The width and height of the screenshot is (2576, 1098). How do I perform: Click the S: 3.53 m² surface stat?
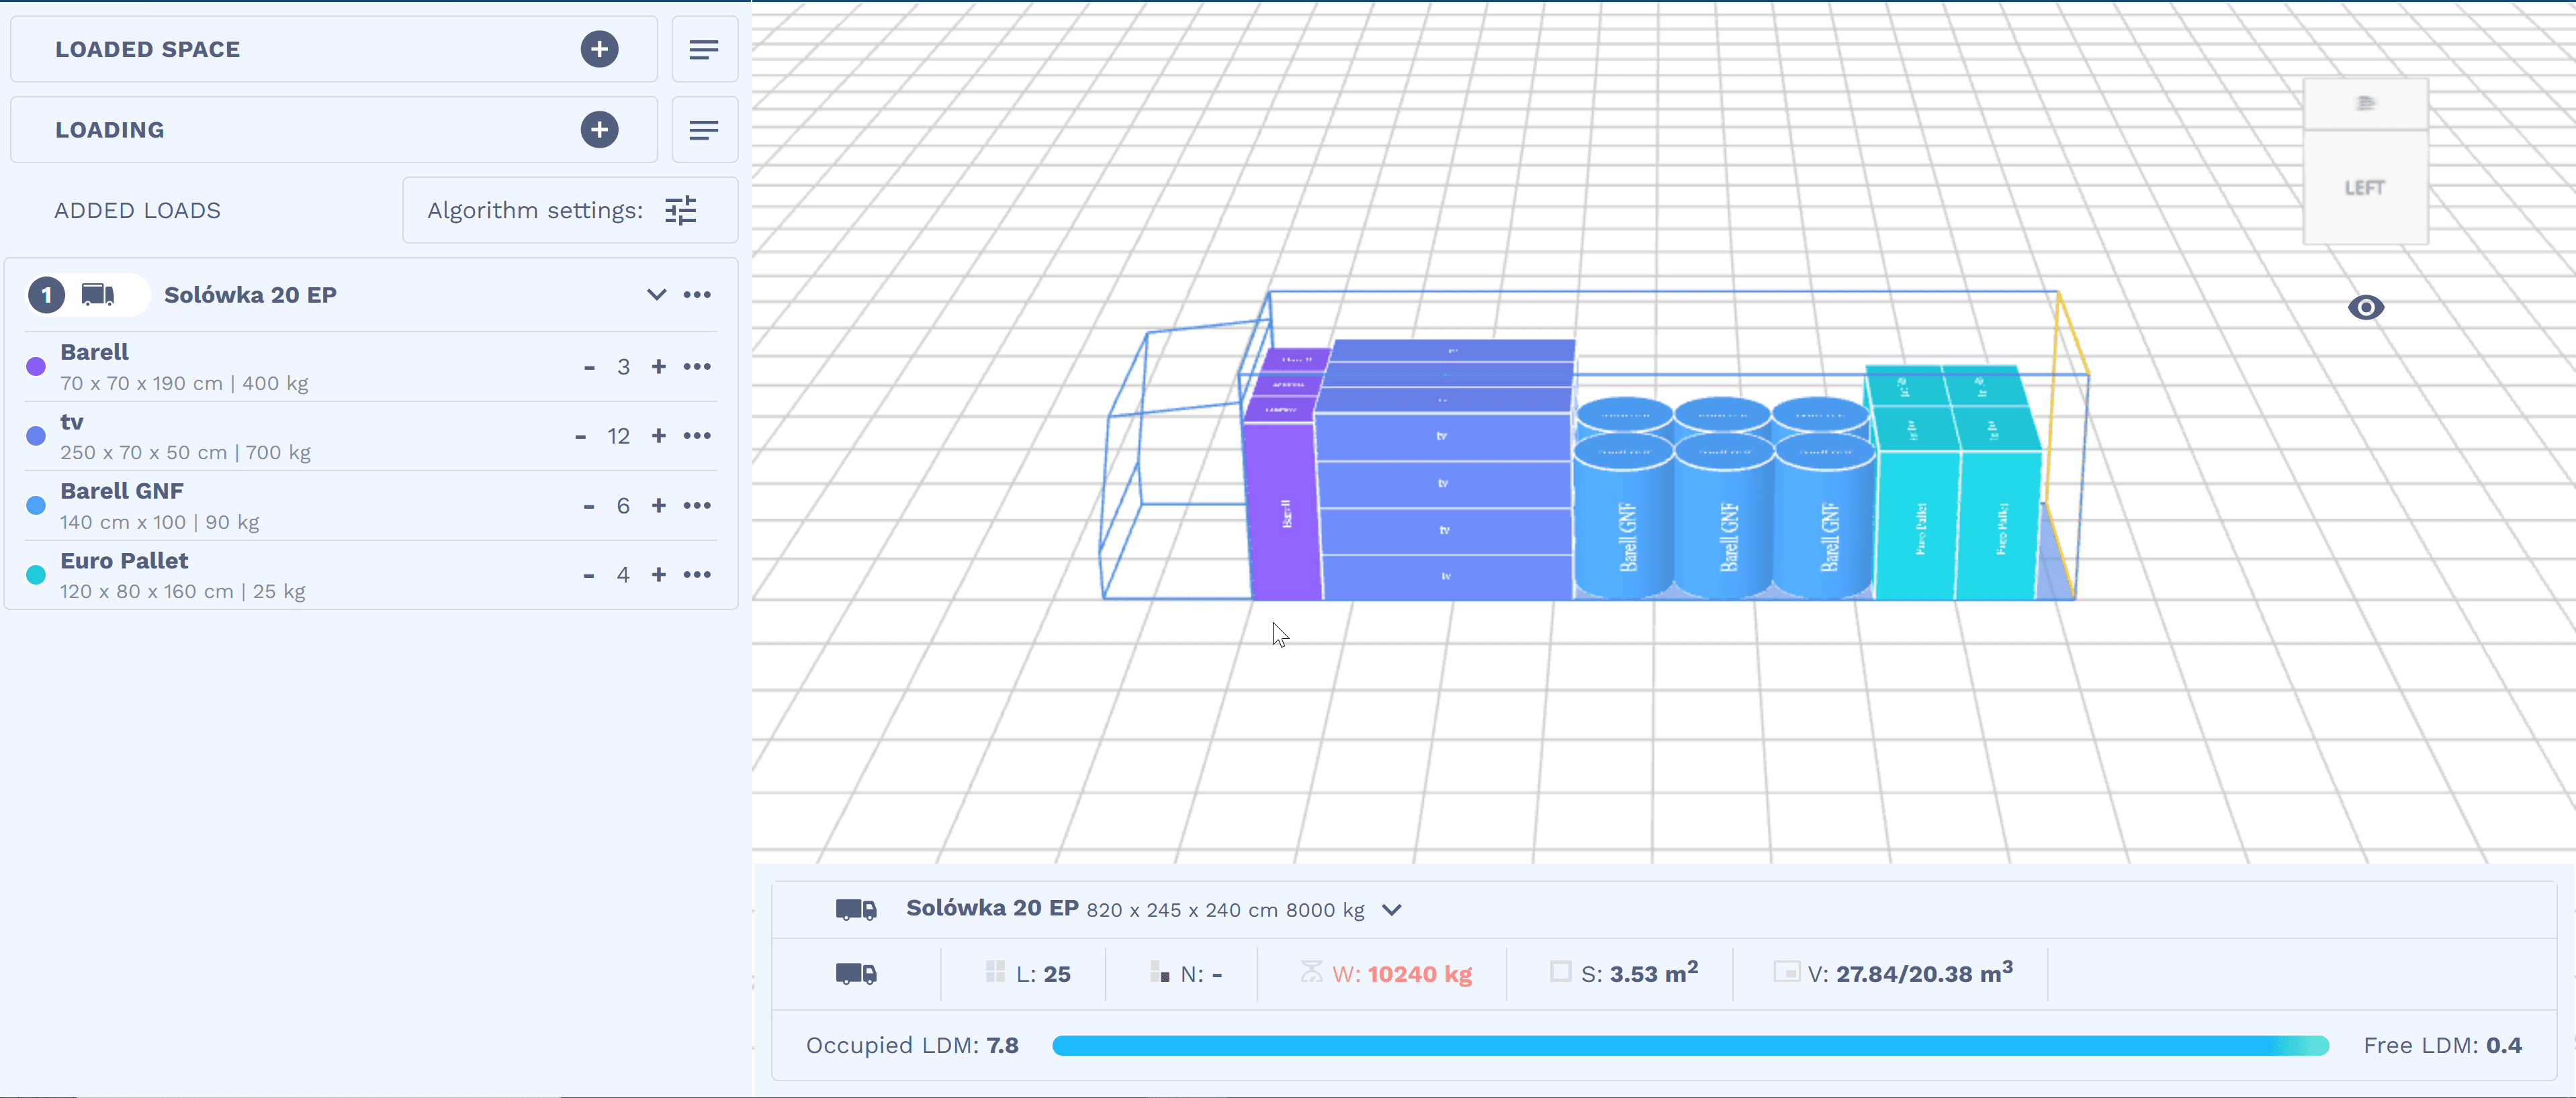(1624, 972)
